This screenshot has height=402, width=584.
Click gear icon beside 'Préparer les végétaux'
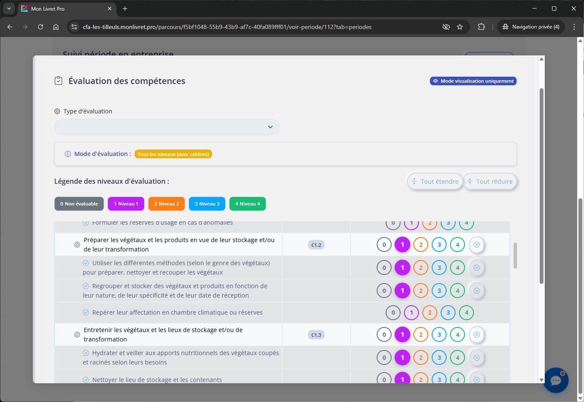coord(77,245)
